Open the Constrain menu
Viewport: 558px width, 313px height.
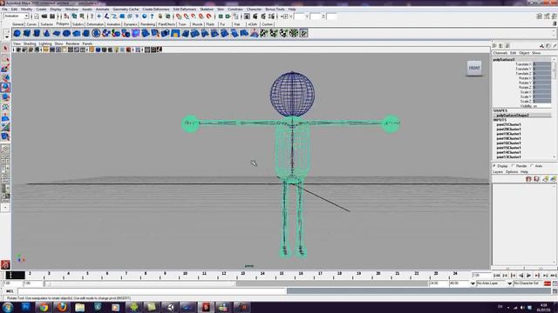(x=235, y=10)
